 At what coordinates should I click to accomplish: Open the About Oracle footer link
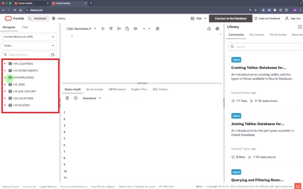[11, 186]
